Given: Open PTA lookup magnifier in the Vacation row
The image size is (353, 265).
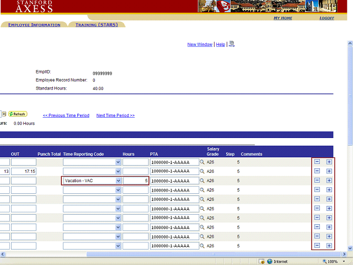Looking at the screenshot, I should coord(202,181).
